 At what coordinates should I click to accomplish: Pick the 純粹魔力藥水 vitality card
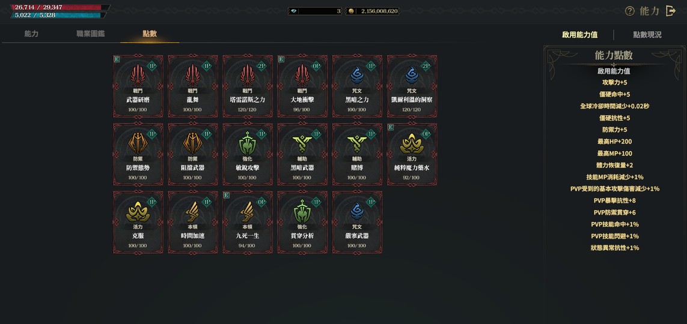[x=412, y=154]
